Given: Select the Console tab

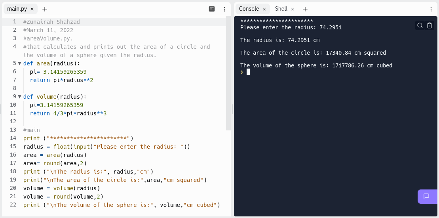Looking at the screenshot, I should click(x=249, y=9).
